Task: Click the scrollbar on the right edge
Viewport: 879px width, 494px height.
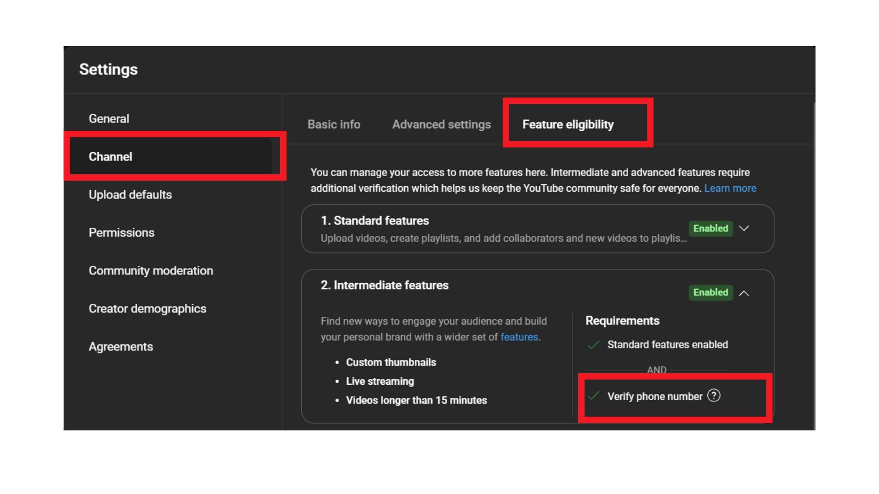Action: coord(814,265)
